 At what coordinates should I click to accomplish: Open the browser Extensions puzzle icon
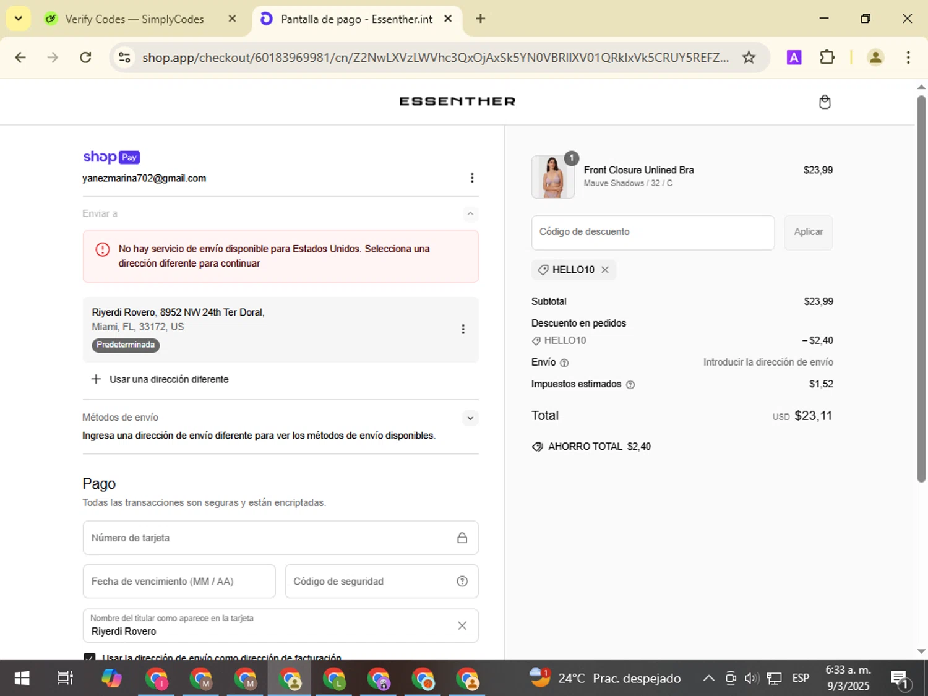click(x=827, y=58)
